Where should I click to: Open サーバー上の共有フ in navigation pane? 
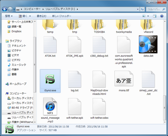(20, 22)
